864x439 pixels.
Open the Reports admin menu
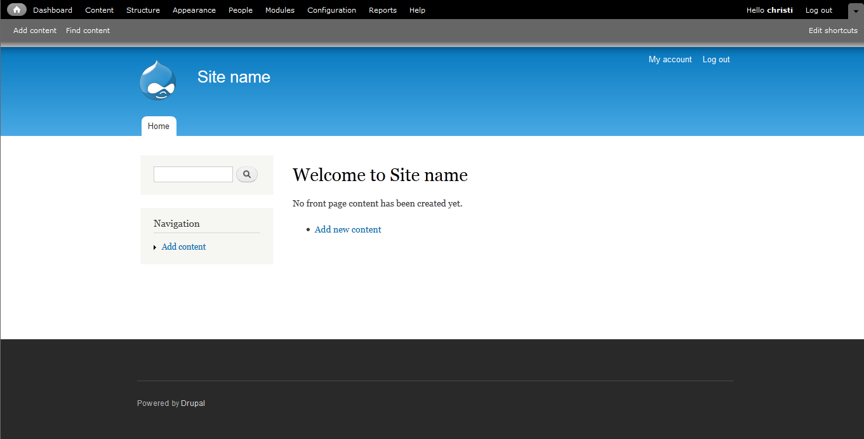[x=383, y=10]
